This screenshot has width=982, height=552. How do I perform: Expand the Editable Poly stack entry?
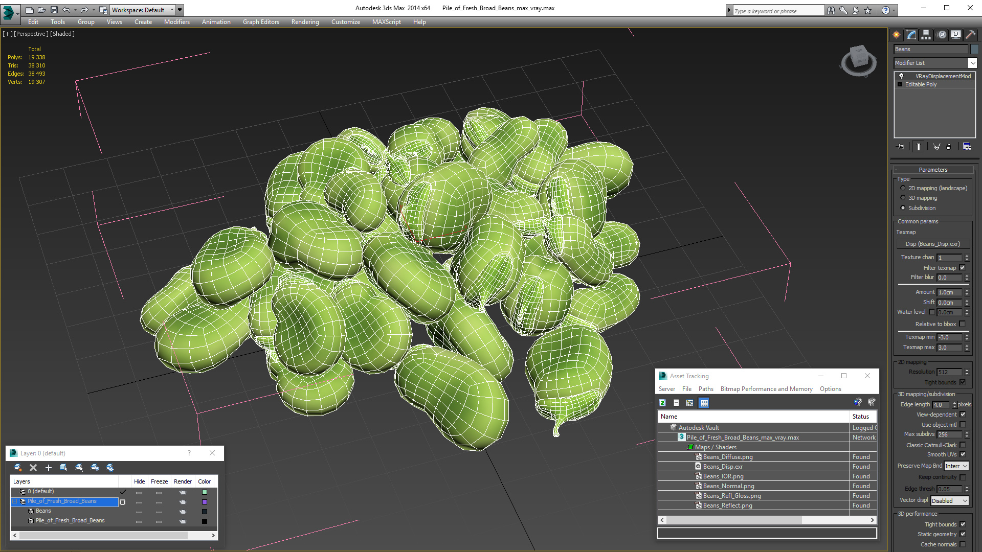coord(900,84)
